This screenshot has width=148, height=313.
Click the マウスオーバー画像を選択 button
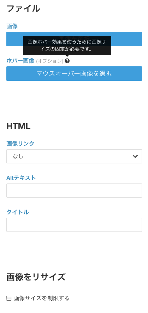point(74,73)
